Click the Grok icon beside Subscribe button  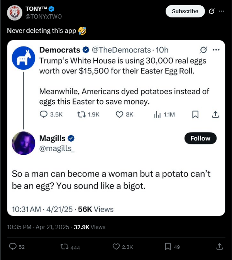click(211, 11)
